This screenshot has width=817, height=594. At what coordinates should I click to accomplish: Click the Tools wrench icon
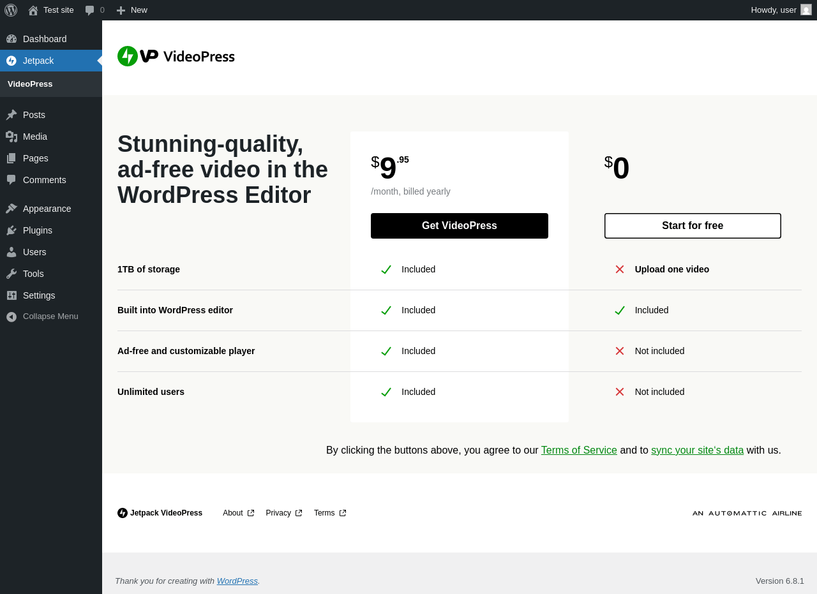pos(11,274)
